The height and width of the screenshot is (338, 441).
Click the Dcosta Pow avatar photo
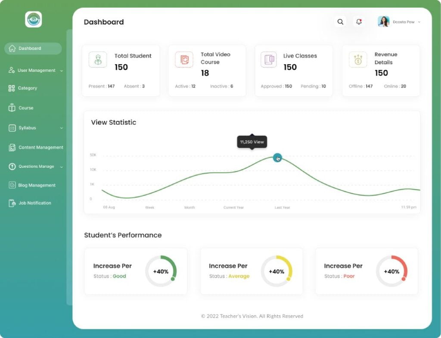pos(383,22)
